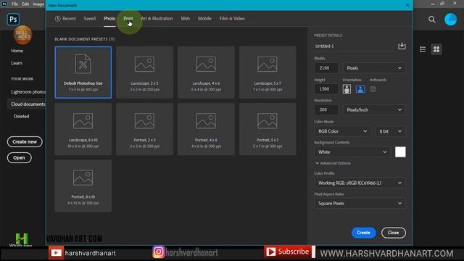464x261 pixels.
Task: Select the Portrait, 5 x 7 preset
Action: pyautogui.click(x=268, y=129)
